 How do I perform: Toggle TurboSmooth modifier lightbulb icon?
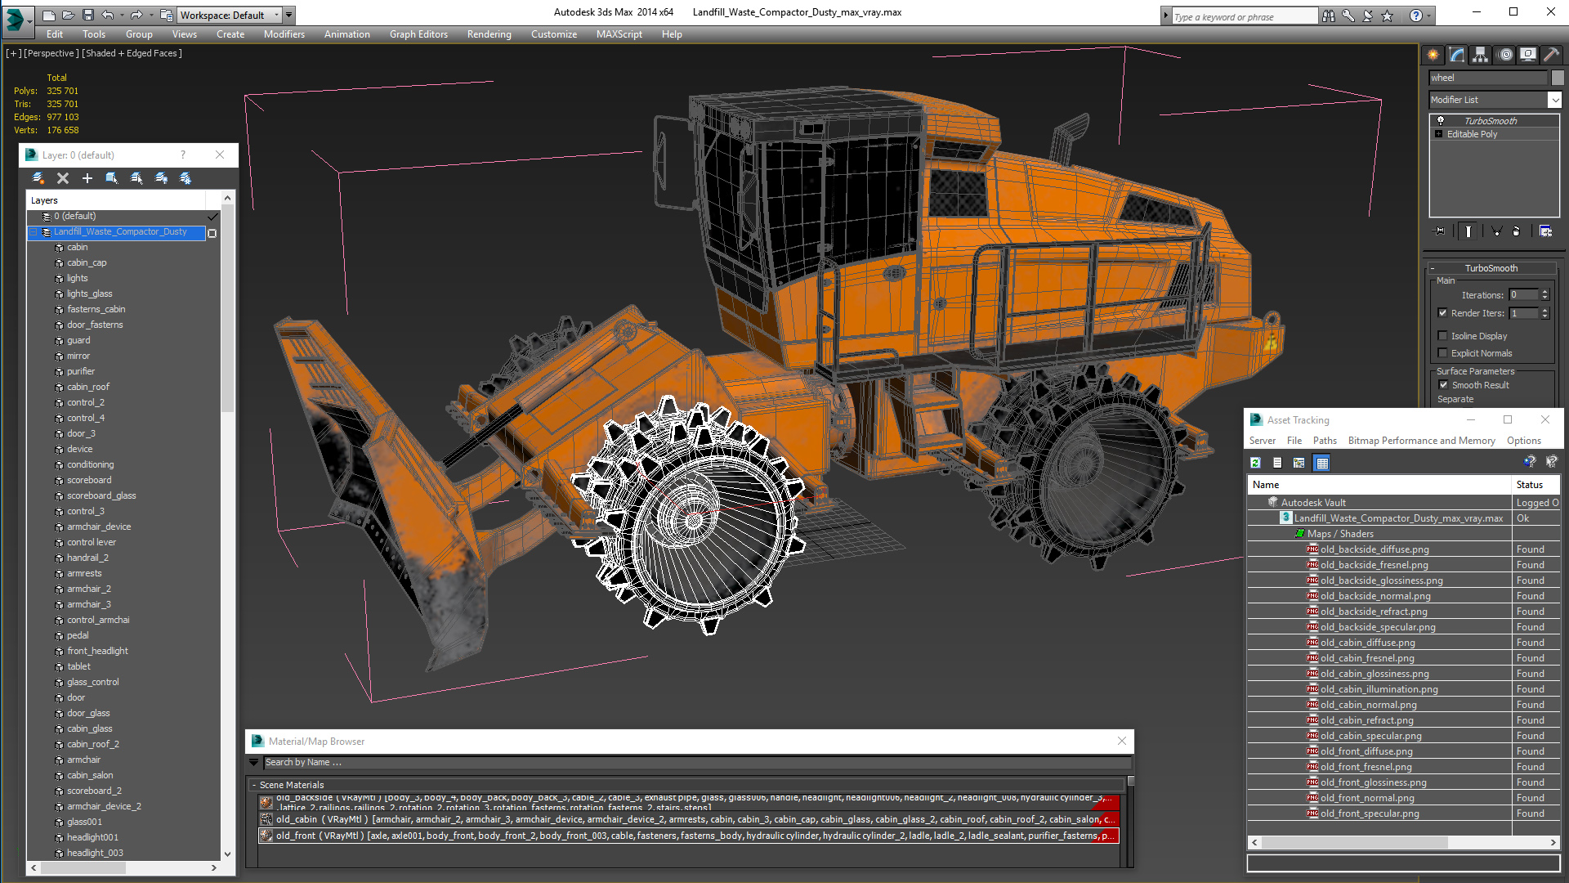pyautogui.click(x=1441, y=121)
